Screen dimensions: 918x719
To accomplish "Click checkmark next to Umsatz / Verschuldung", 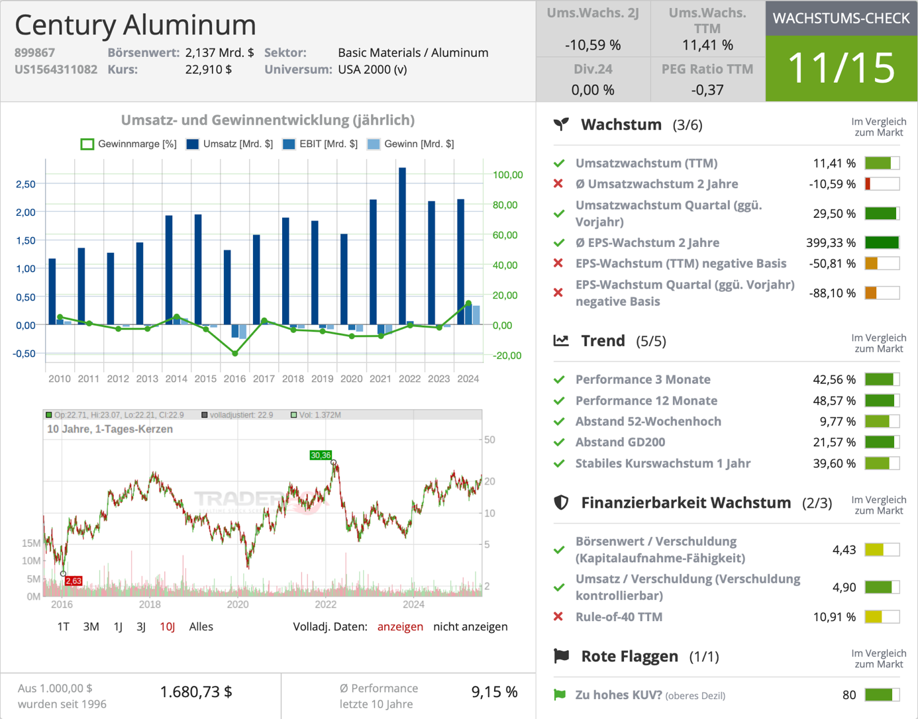I will tap(559, 587).
